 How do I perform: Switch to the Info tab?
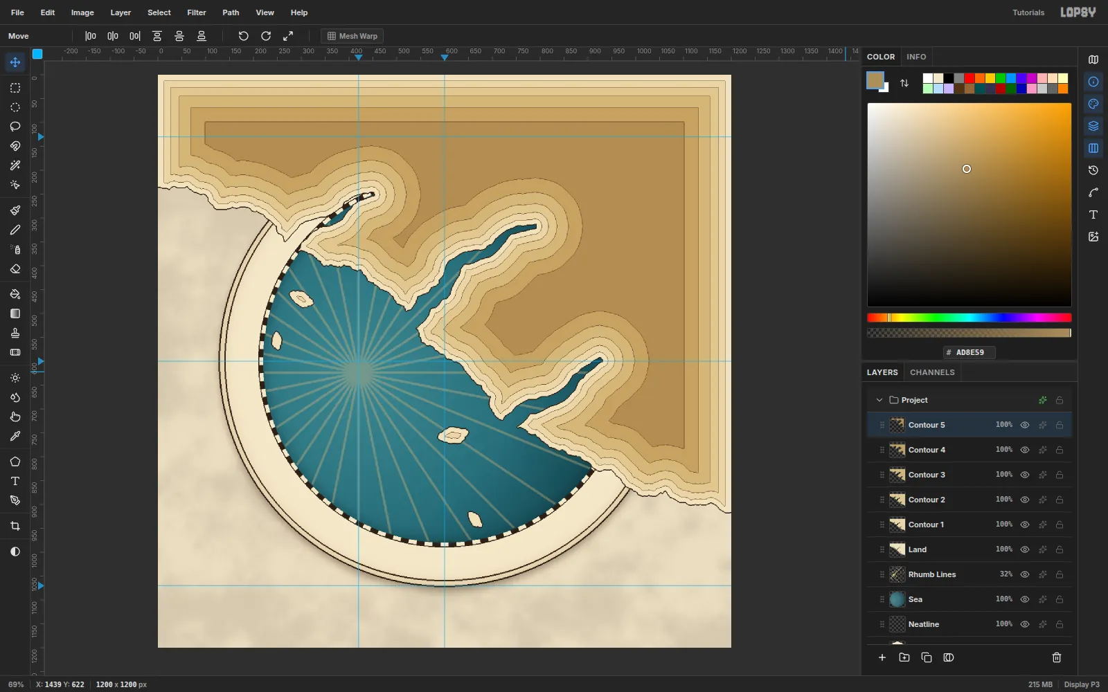click(916, 57)
